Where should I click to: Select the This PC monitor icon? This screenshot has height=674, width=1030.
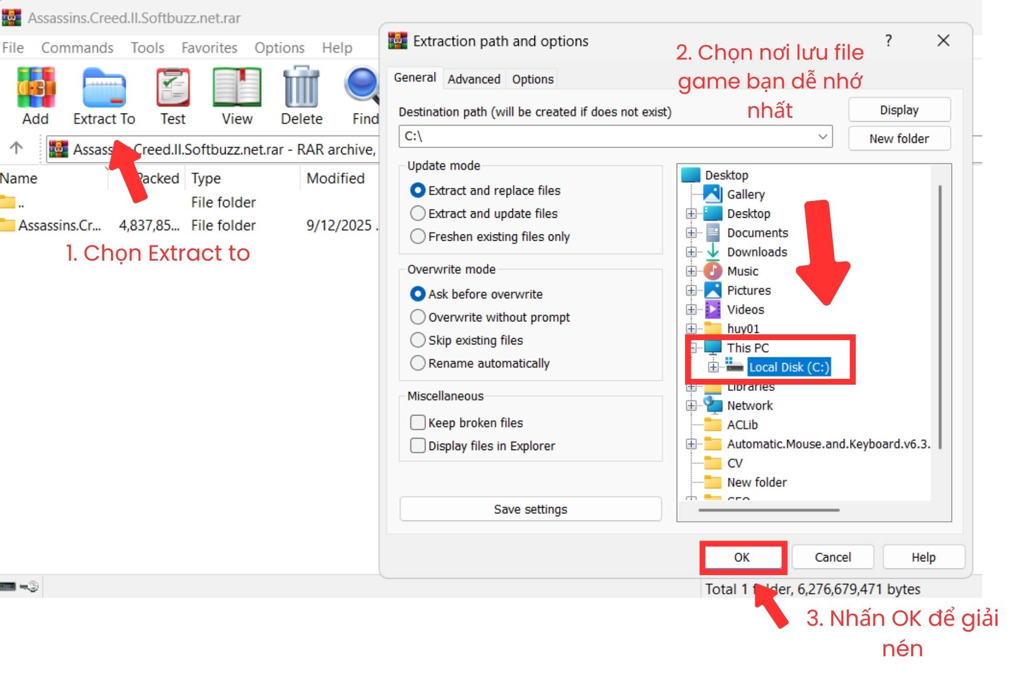click(x=712, y=347)
